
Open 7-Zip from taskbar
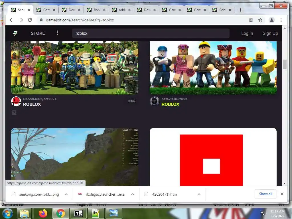click(x=78, y=213)
